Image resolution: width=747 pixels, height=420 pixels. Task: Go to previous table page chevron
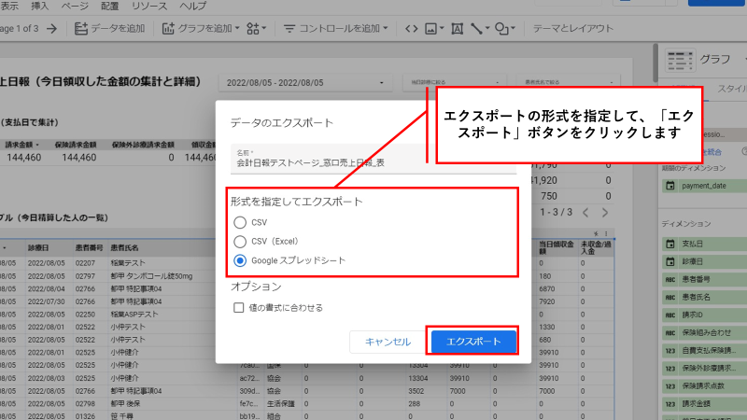(586, 213)
